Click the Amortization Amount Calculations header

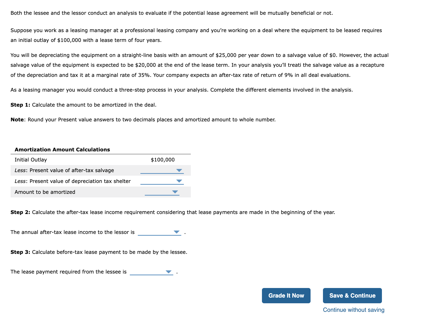pos(62,150)
